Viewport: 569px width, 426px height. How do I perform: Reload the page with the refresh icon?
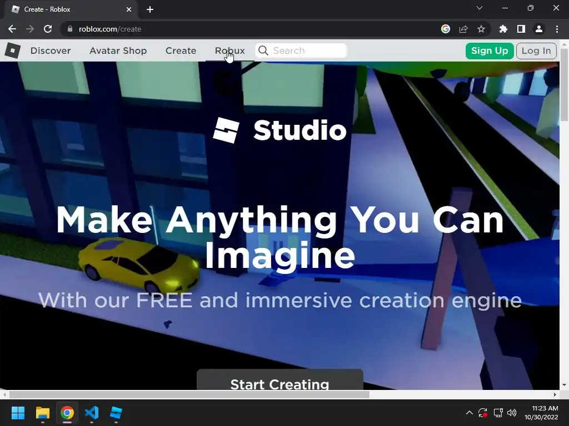tap(48, 29)
